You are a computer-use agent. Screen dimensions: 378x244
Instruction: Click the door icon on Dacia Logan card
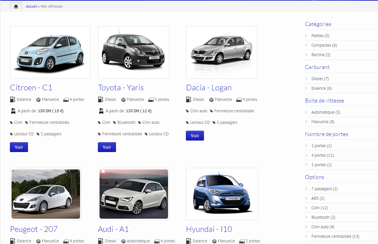pyautogui.click(x=239, y=100)
